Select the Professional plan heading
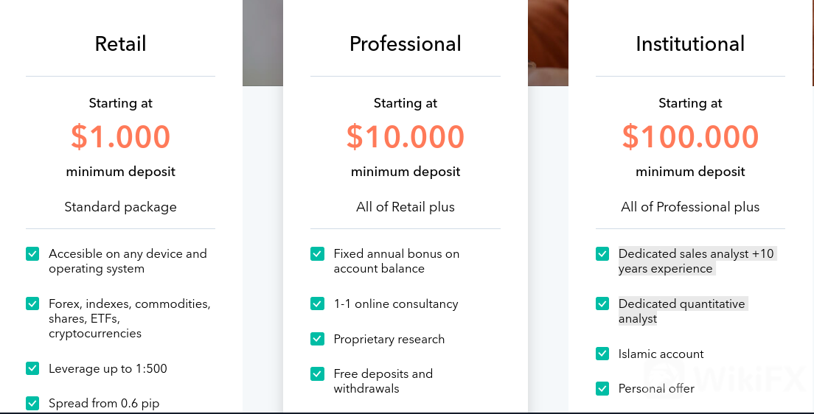 (406, 43)
